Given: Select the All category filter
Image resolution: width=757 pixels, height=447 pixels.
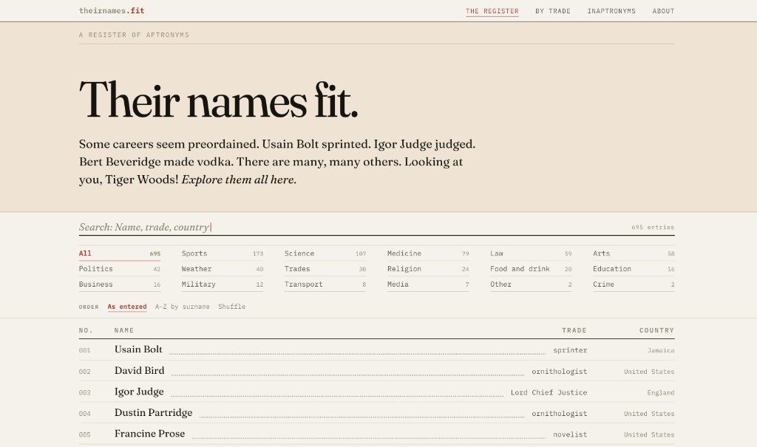Looking at the screenshot, I should tap(120, 253).
